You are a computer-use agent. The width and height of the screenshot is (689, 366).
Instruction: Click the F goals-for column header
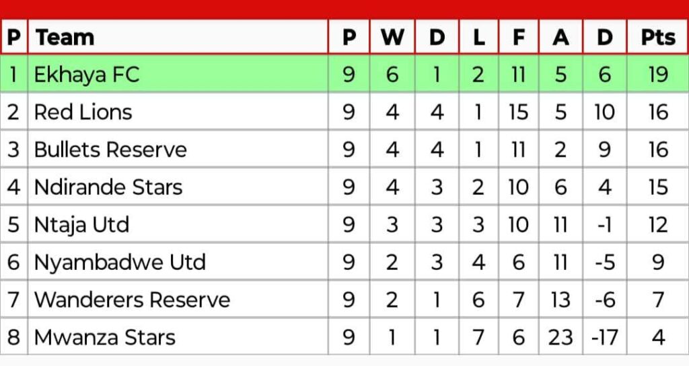pyautogui.click(x=519, y=37)
